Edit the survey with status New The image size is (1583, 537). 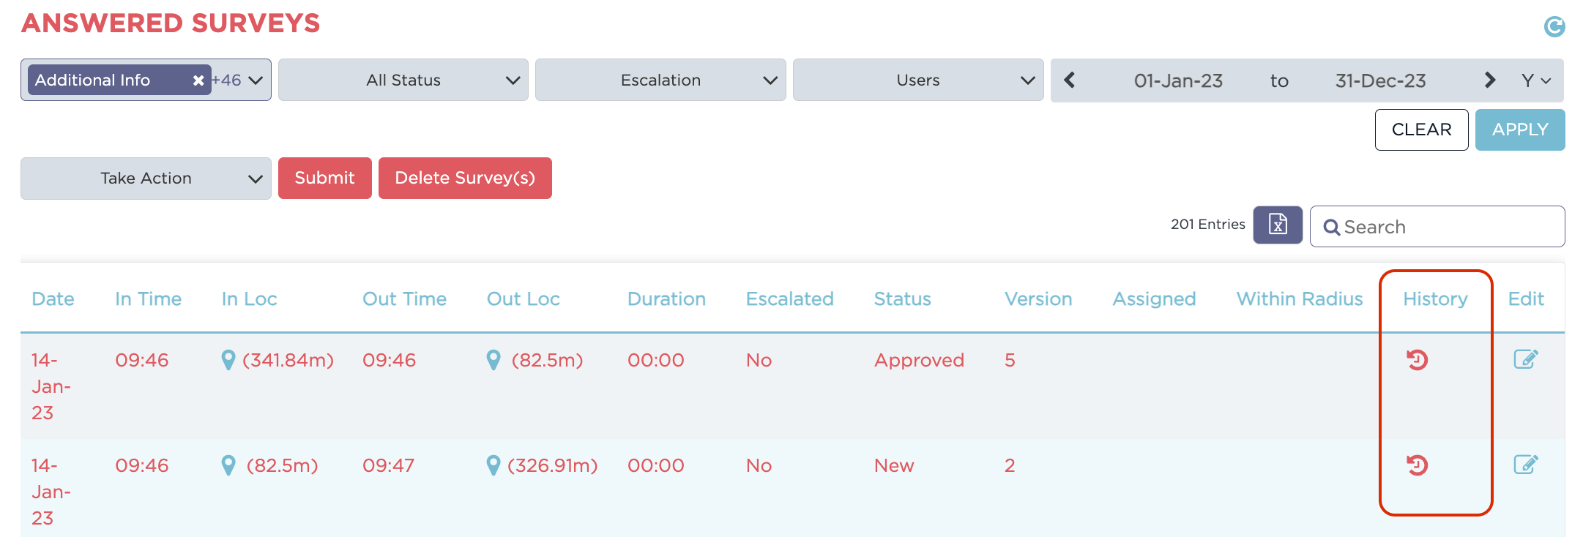point(1525,465)
